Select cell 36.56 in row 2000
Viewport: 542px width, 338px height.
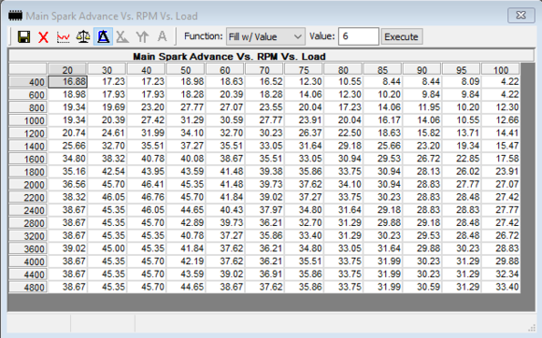pyautogui.click(x=67, y=184)
